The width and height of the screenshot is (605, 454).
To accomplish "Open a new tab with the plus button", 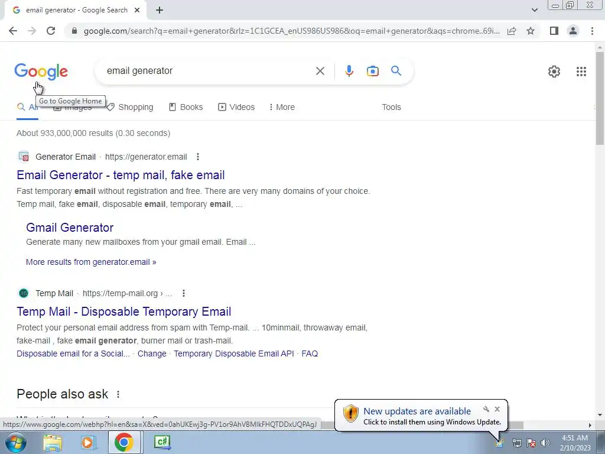I will pyautogui.click(x=160, y=10).
